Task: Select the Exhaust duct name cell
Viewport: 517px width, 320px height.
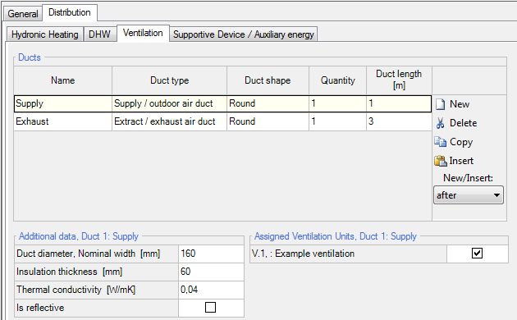Action: point(63,121)
